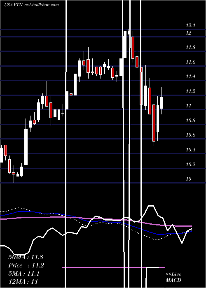Click the 12.1 price axis label
The width and height of the screenshot is (206, 288).
[190, 26]
